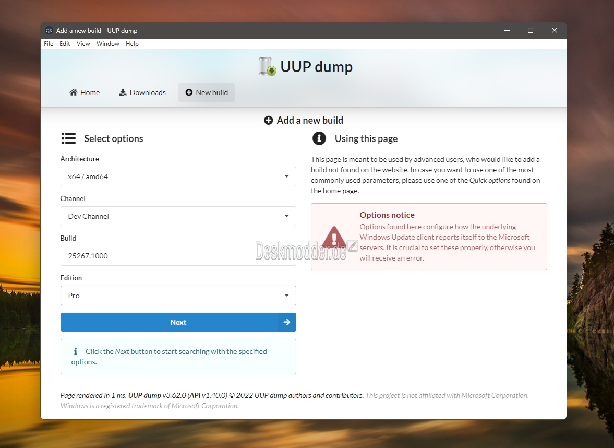
Task: Go to the Home tab
Action: (85, 92)
